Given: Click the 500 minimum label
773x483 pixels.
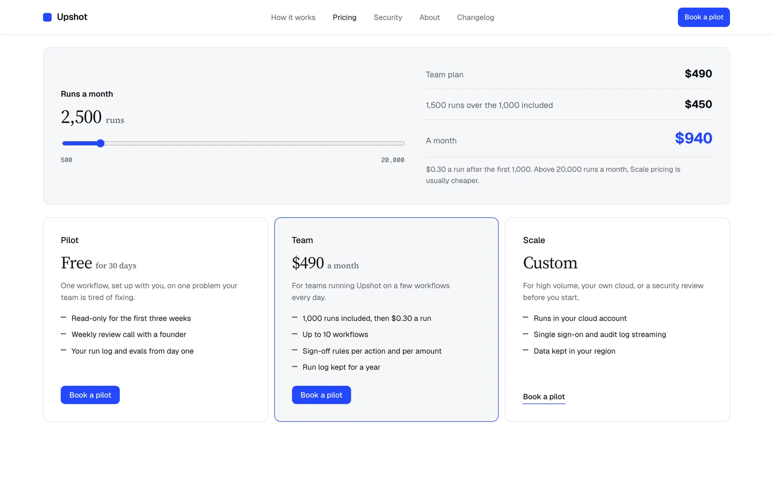Looking at the screenshot, I should pyautogui.click(x=67, y=160).
